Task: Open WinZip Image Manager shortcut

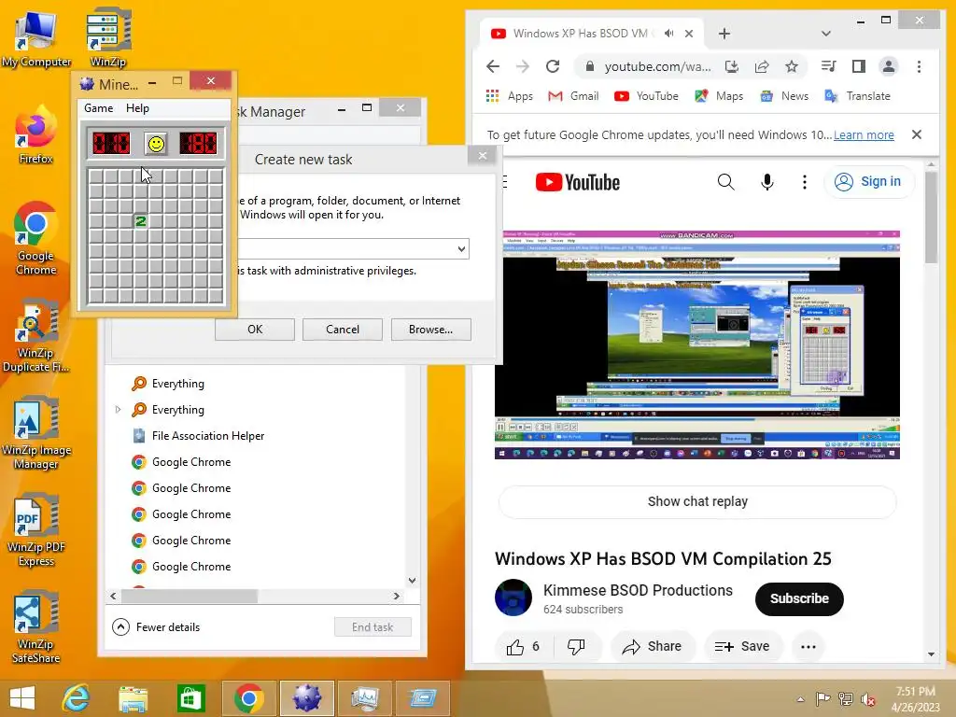Action: 36,433
